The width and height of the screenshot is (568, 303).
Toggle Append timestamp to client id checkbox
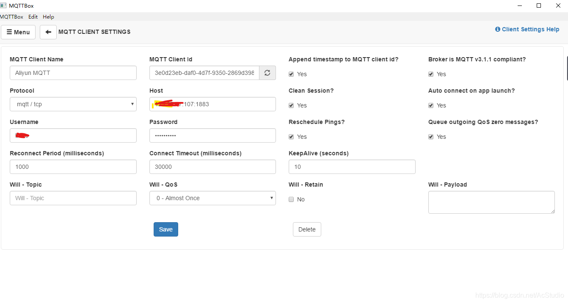[291, 74]
